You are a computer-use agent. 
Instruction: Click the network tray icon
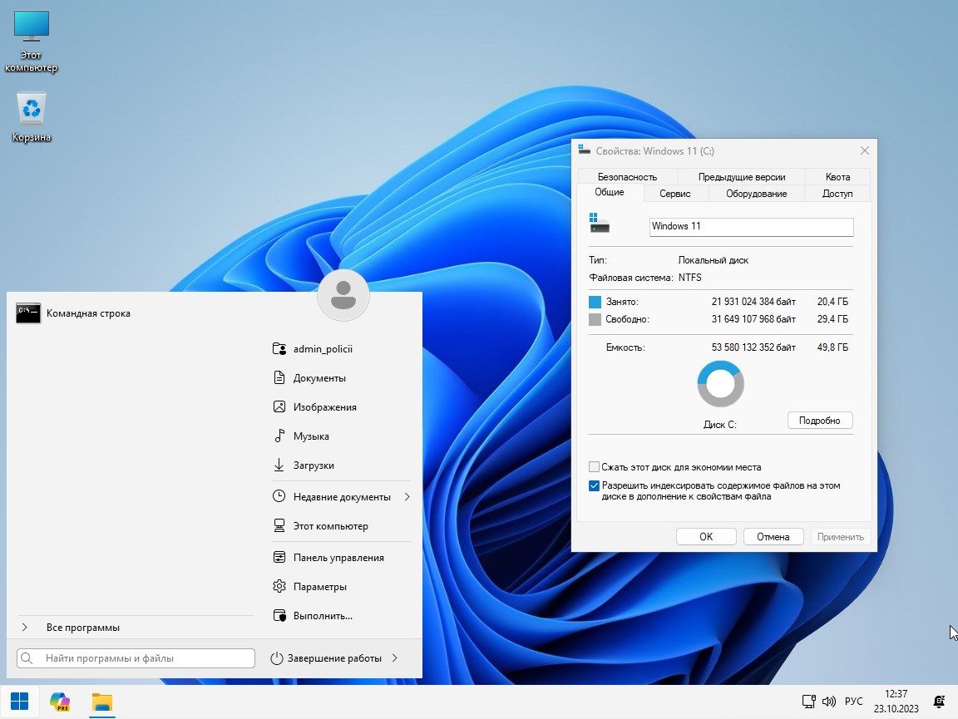[x=808, y=702]
